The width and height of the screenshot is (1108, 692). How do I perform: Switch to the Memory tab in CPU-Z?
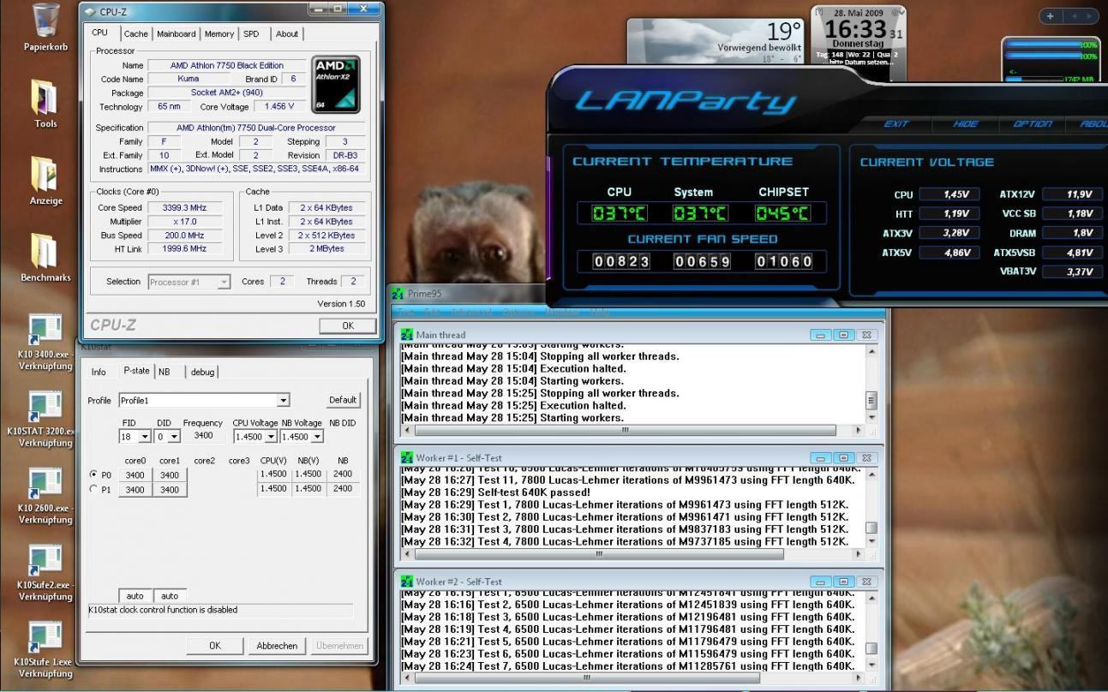coord(219,34)
